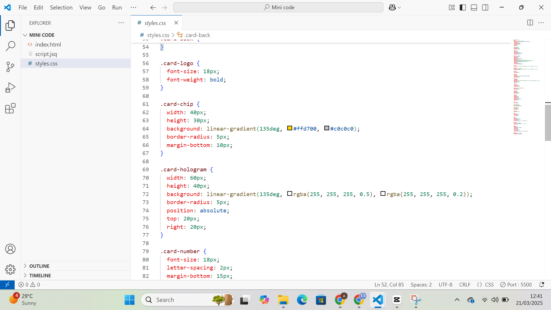The image size is (551, 310).
Task: Click the Split Editor Right icon
Action: (530, 23)
